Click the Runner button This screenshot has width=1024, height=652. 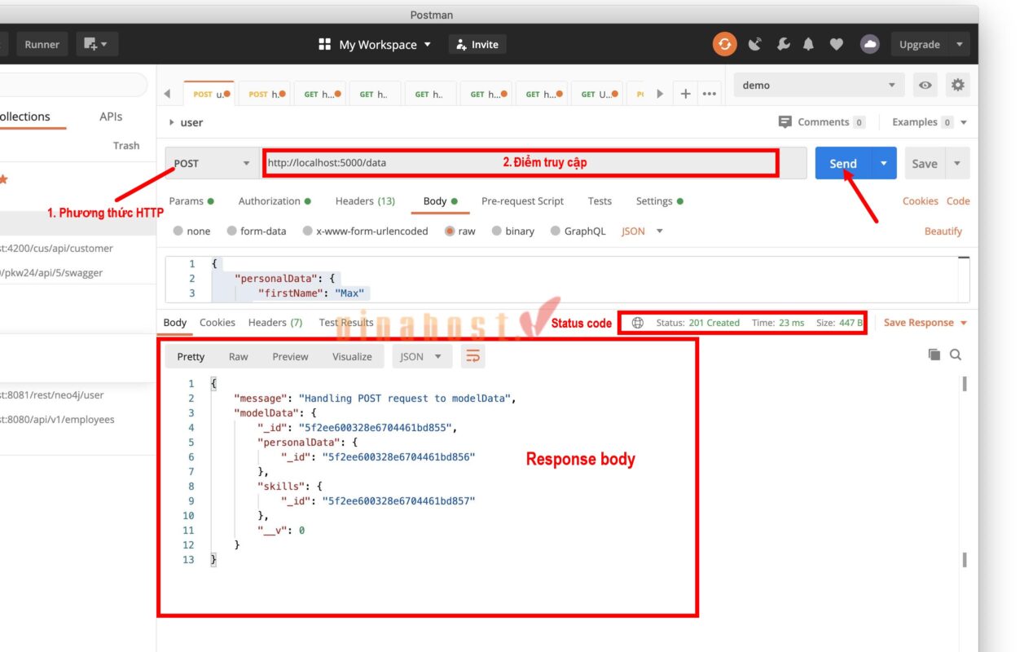(42, 44)
